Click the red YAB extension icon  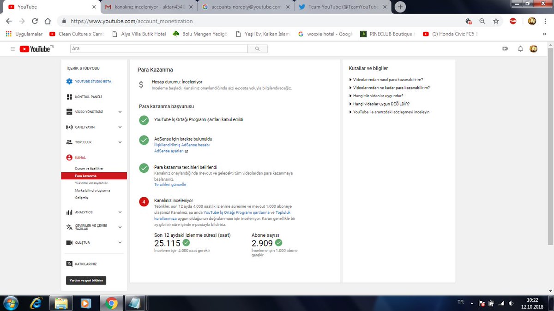(x=513, y=21)
